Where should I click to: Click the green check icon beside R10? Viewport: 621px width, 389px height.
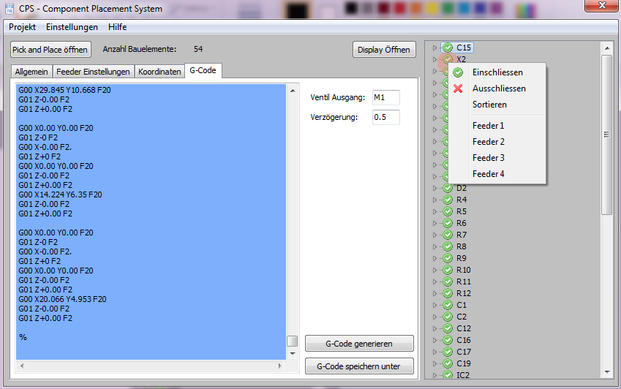point(448,270)
